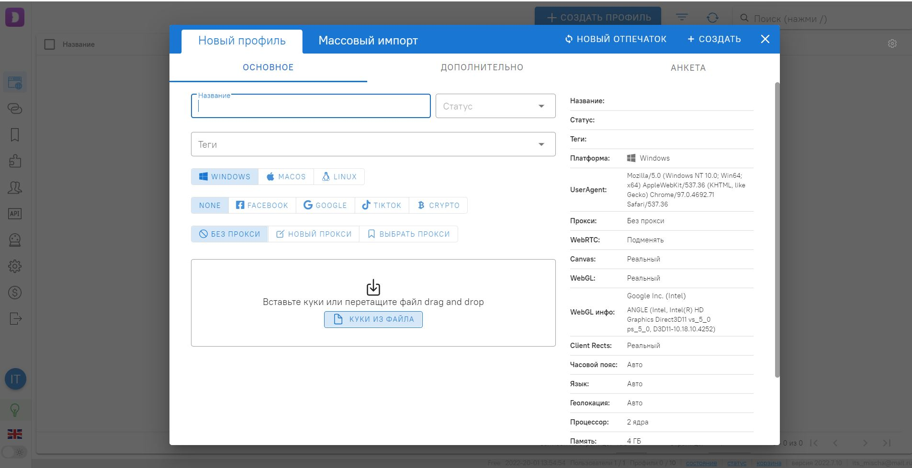This screenshot has height=468, width=912.
Task: Click Создать профиль button in top bar
Action: tap(598, 17)
